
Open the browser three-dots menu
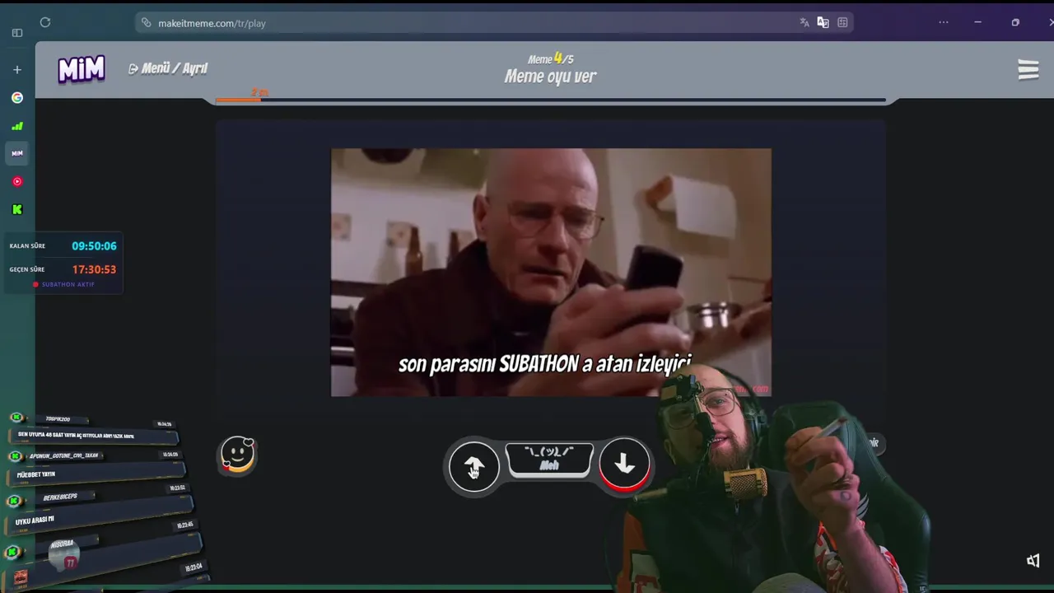(x=944, y=23)
